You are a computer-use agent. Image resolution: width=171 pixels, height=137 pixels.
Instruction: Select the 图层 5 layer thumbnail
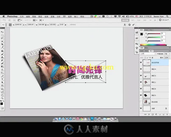[147, 95]
